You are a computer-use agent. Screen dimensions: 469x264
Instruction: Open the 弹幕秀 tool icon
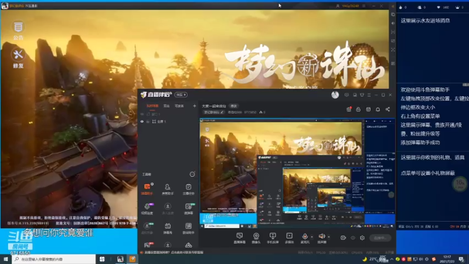click(168, 228)
